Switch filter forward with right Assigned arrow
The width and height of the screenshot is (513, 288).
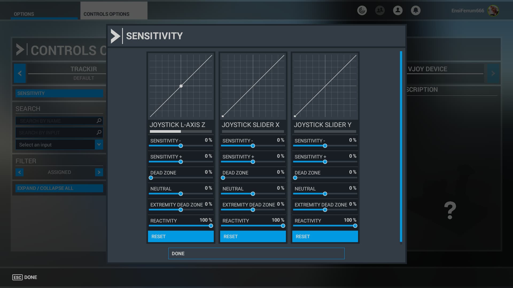pyautogui.click(x=99, y=172)
